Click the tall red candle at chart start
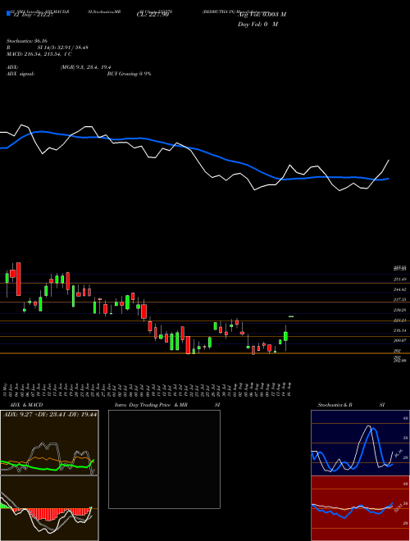This screenshot has width=410, height=541. [x=19, y=280]
